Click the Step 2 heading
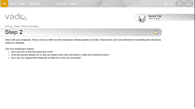195x109 pixels. pyautogui.click(x=14, y=32)
